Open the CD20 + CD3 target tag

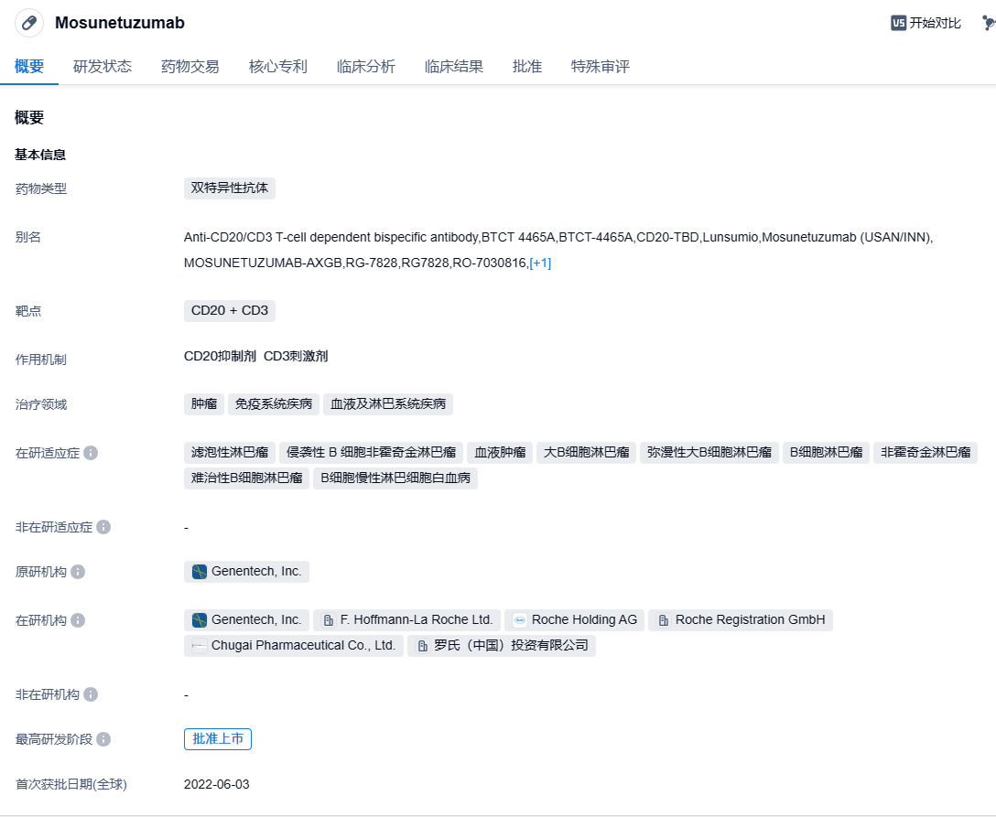point(230,311)
